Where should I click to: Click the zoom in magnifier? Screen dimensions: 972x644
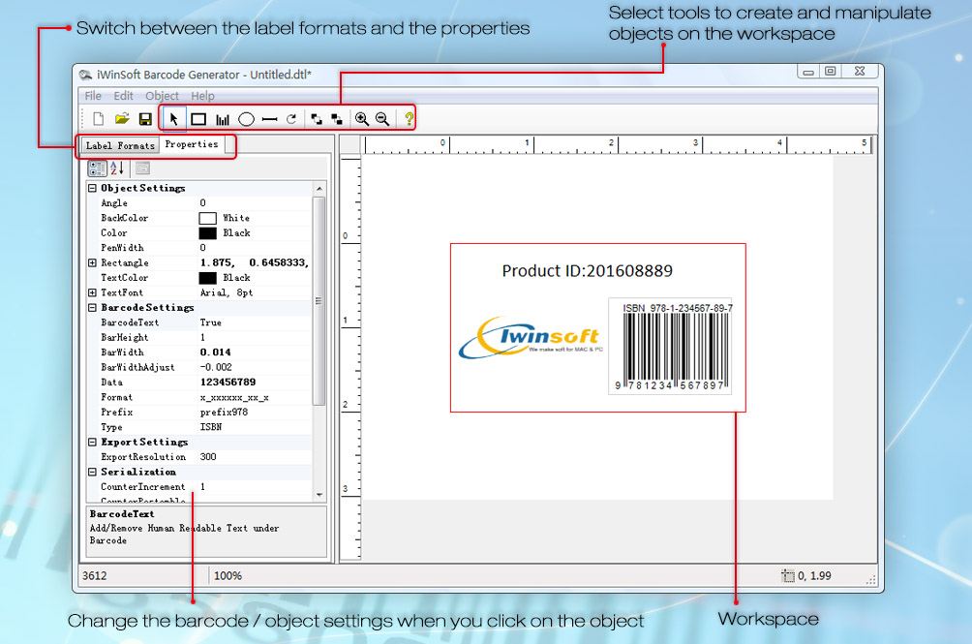click(361, 119)
